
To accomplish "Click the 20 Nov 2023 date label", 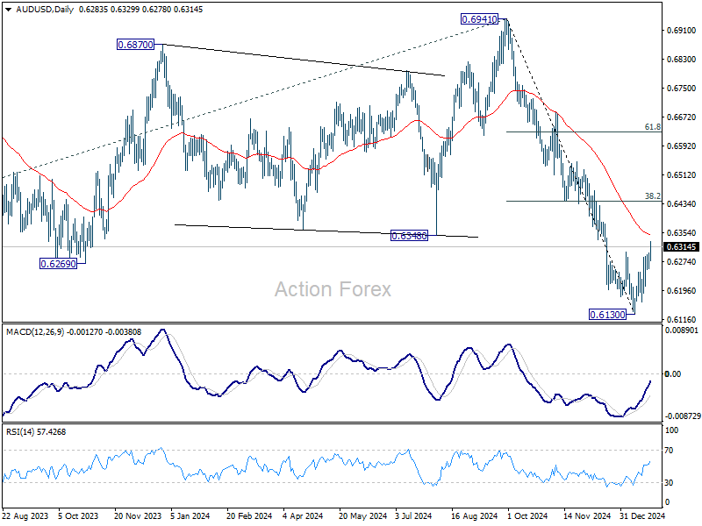I will (138, 515).
